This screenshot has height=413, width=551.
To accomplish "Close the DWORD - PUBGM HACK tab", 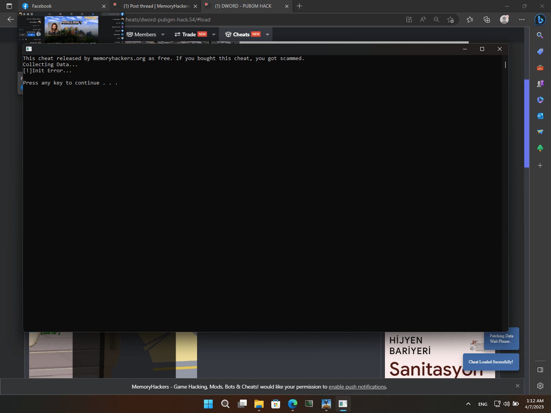I will [287, 6].
